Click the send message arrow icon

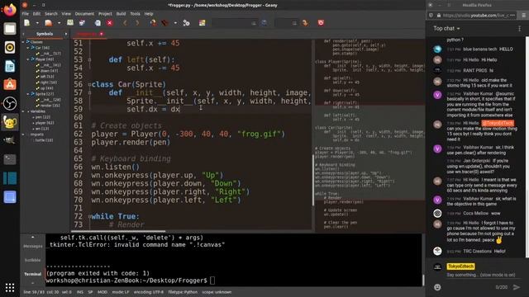click(x=517, y=287)
